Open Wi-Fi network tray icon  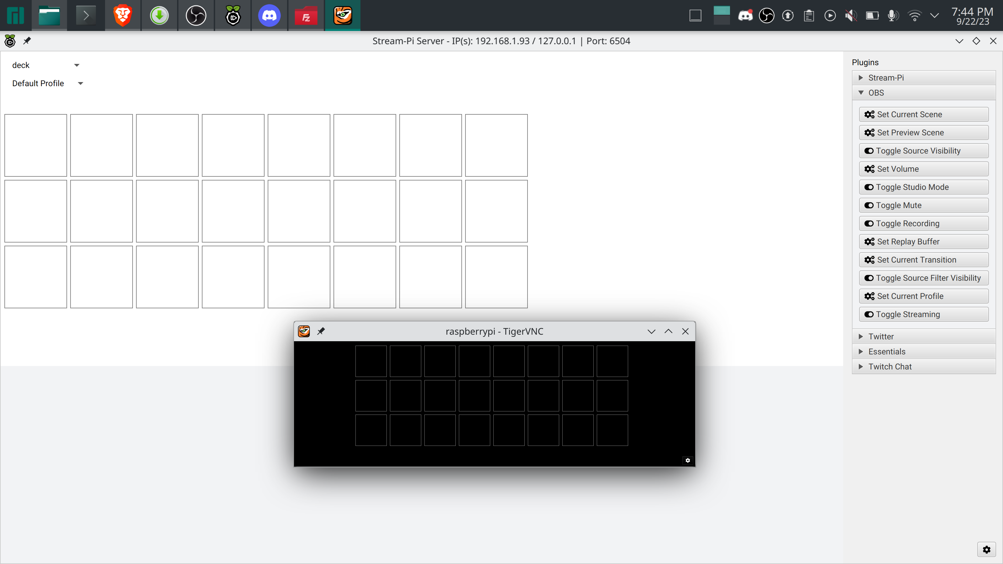914,16
